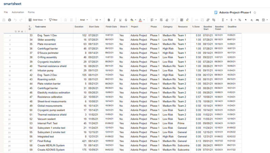Open conditional formatting rules
This screenshot has height=153, width=270.
click(x=182, y=20)
